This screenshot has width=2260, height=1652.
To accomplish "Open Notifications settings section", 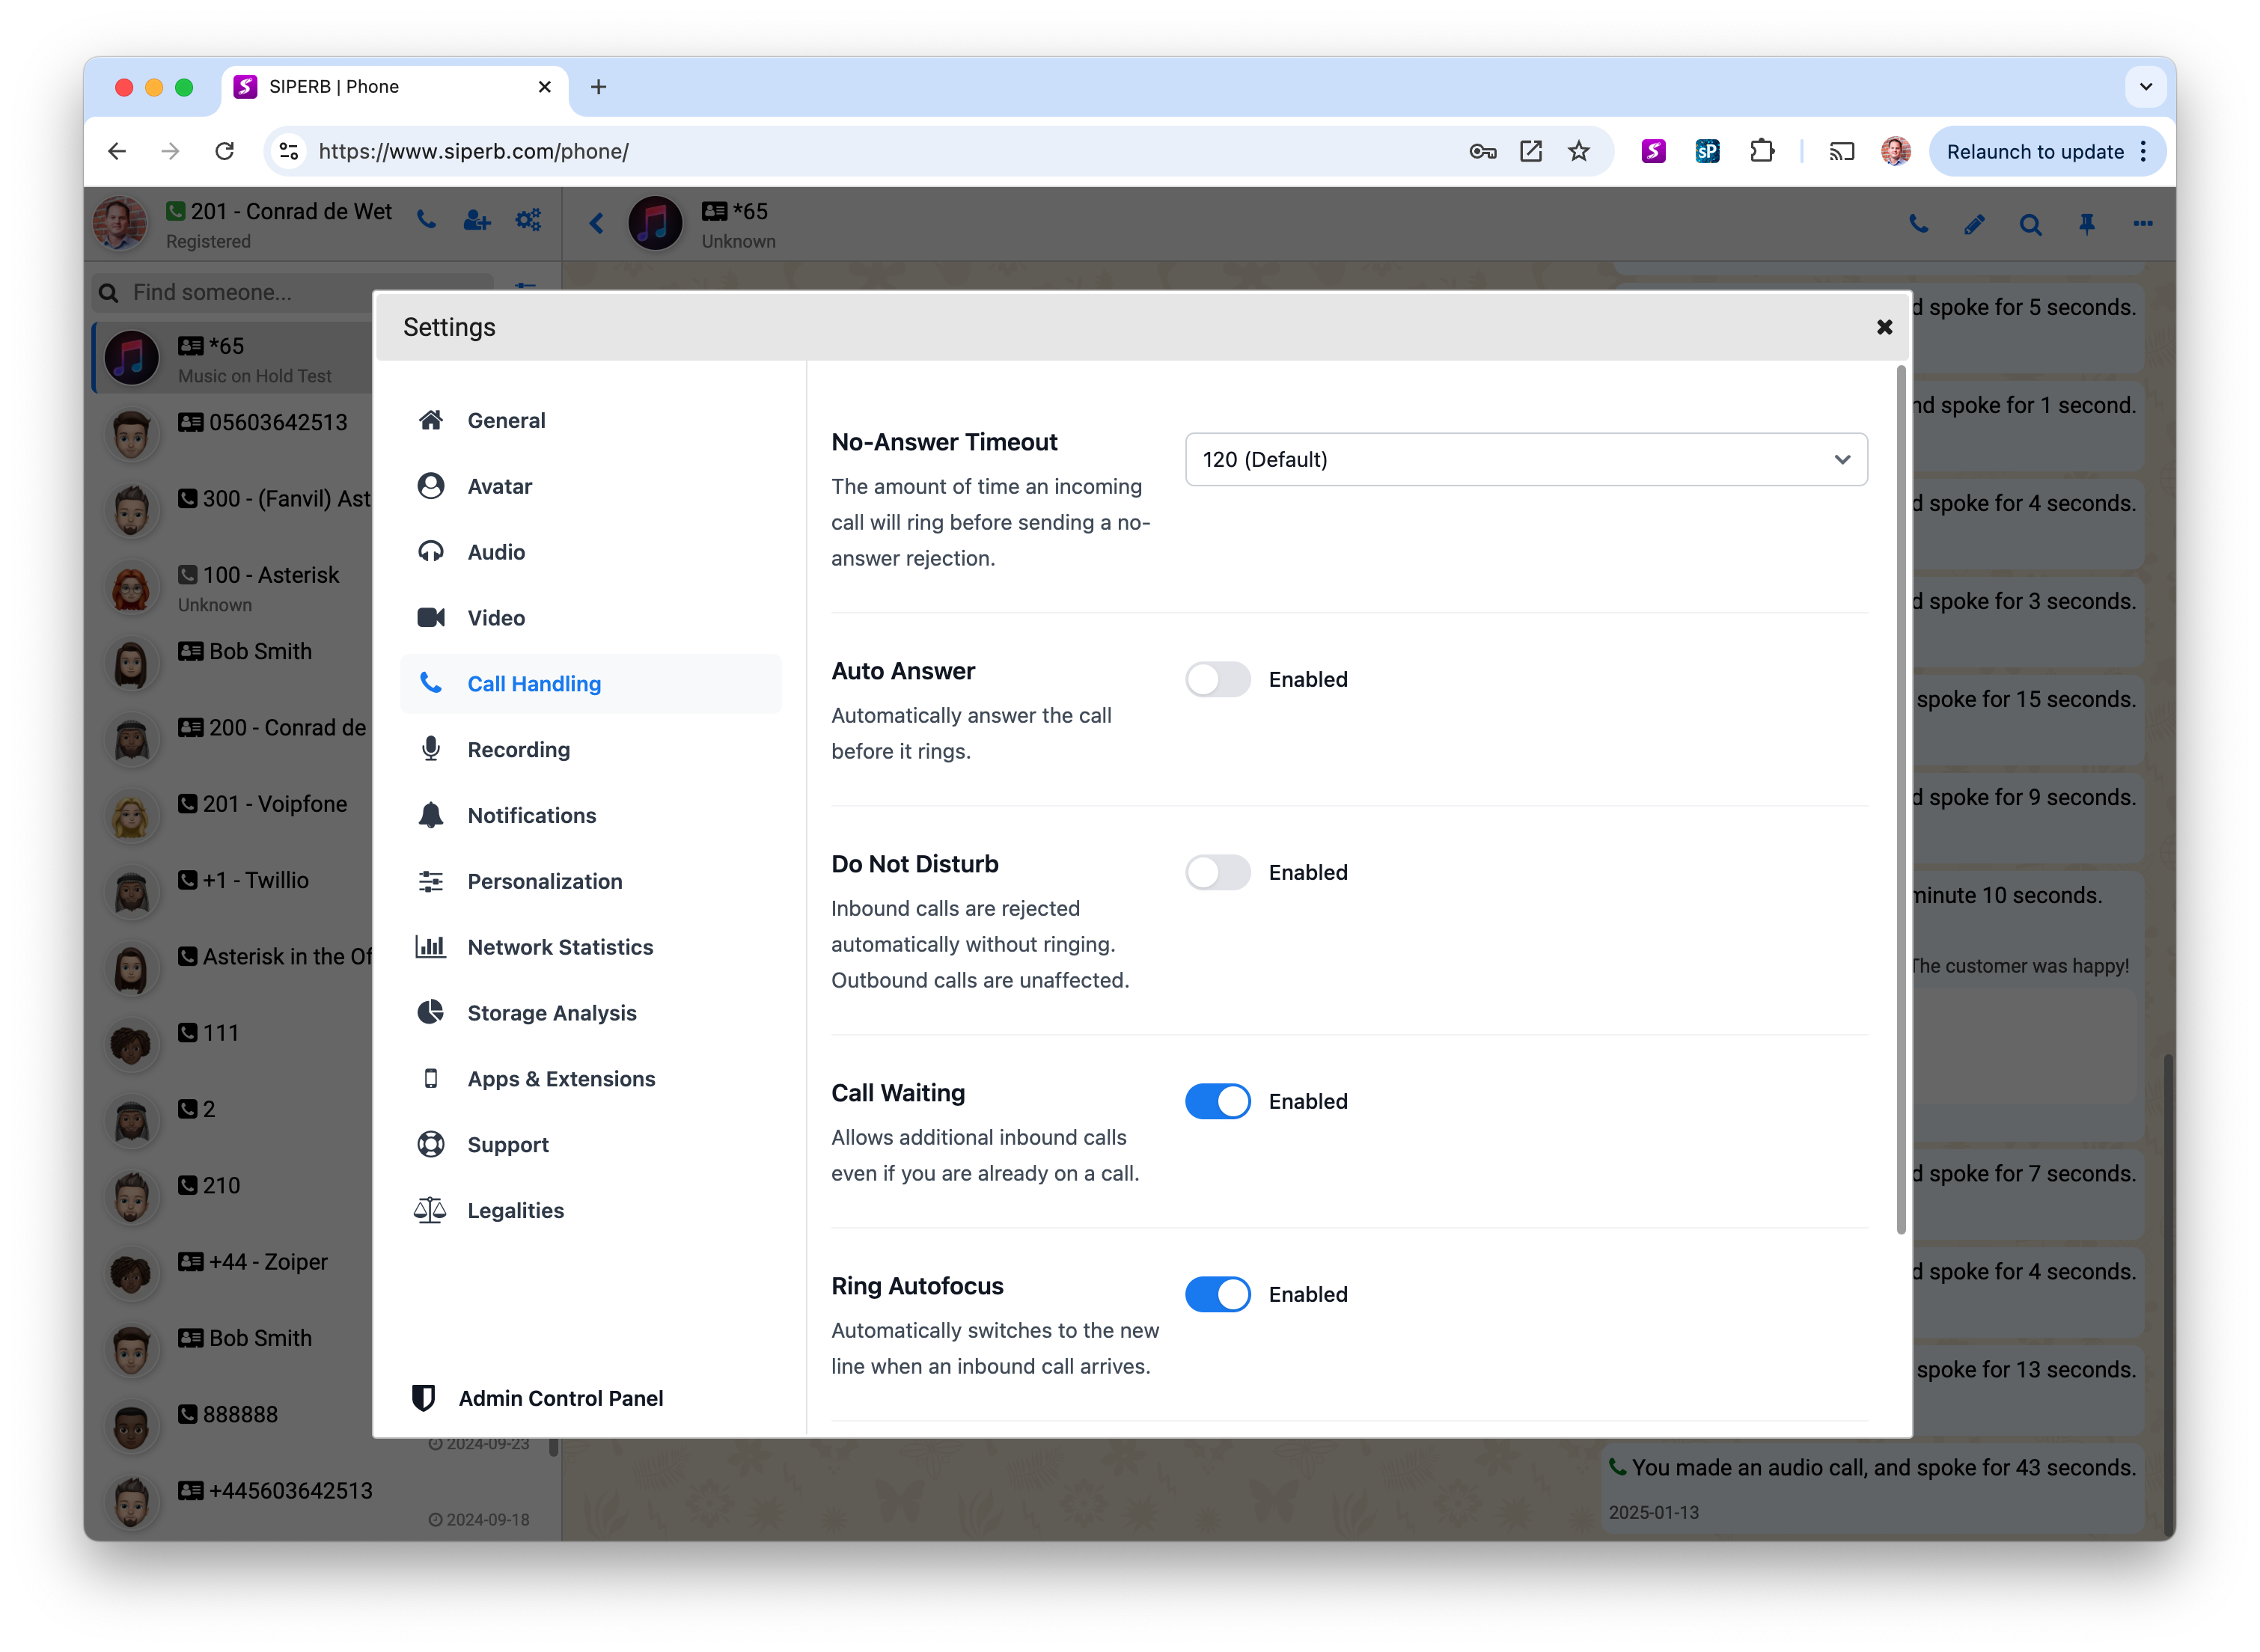I will 590,816.
